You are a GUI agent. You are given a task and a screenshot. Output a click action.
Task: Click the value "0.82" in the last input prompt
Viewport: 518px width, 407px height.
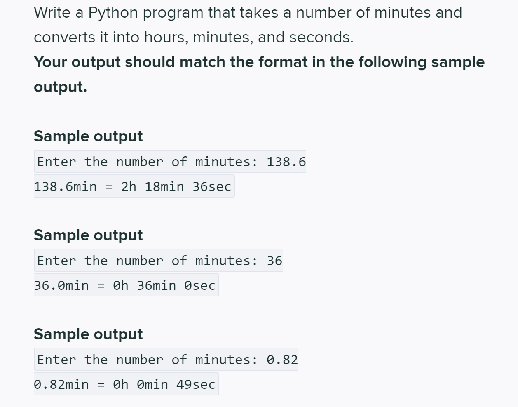(x=282, y=360)
